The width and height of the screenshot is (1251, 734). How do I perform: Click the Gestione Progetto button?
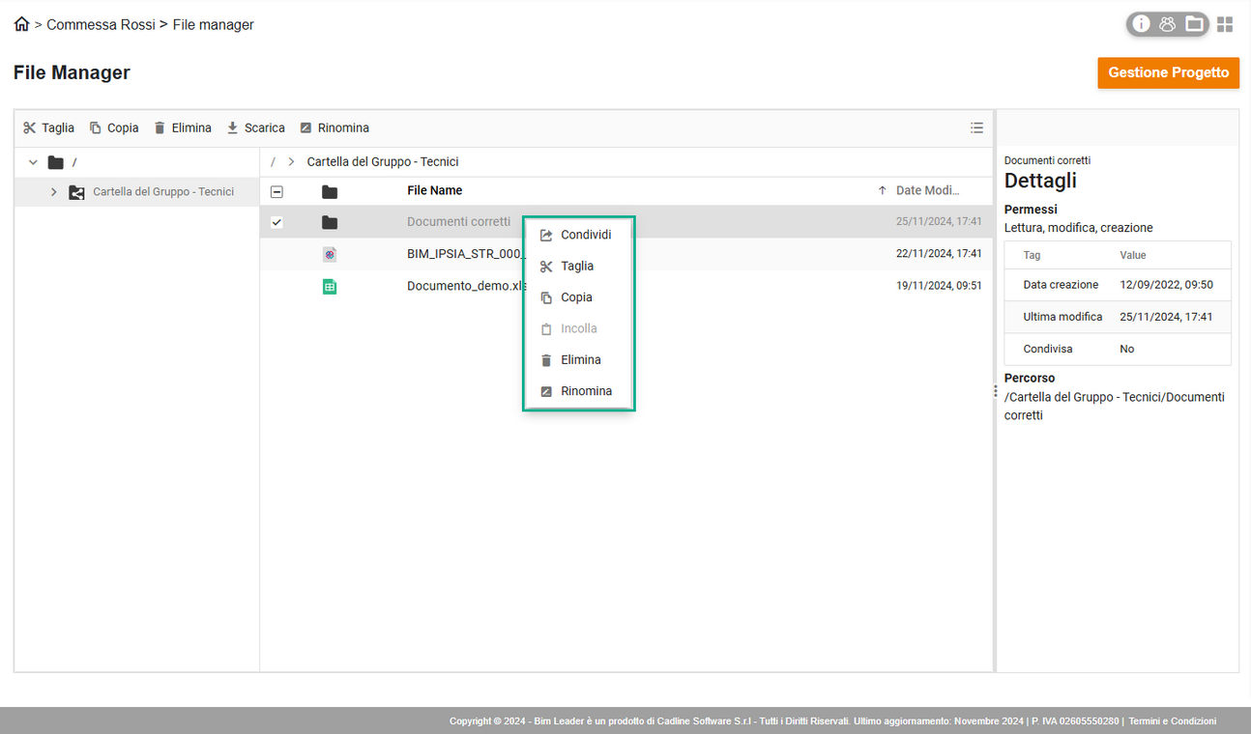(1168, 72)
